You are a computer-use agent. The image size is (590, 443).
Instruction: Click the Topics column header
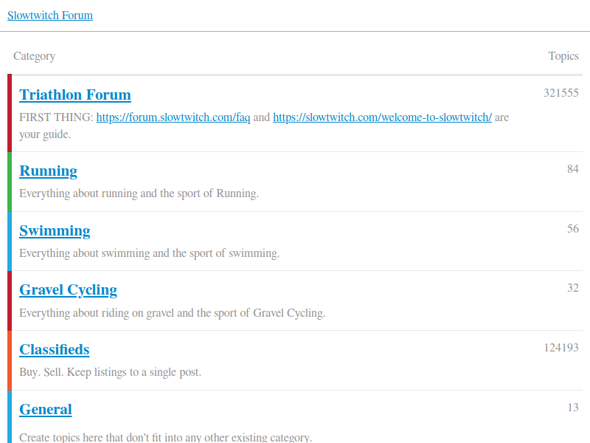pyautogui.click(x=563, y=56)
